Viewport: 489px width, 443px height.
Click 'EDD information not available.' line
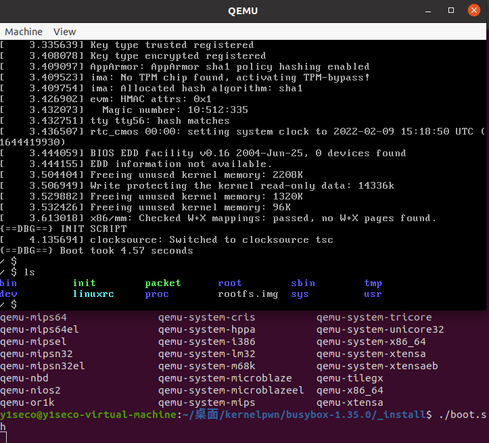point(136,164)
